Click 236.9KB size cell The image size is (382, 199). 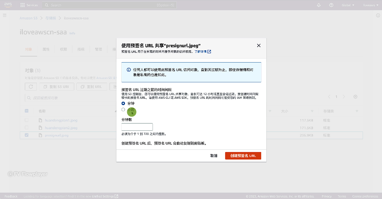tap(306, 135)
